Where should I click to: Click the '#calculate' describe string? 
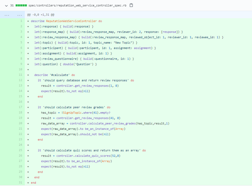60,75
